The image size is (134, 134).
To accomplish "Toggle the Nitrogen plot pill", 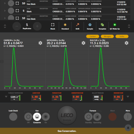I will 107,37.
